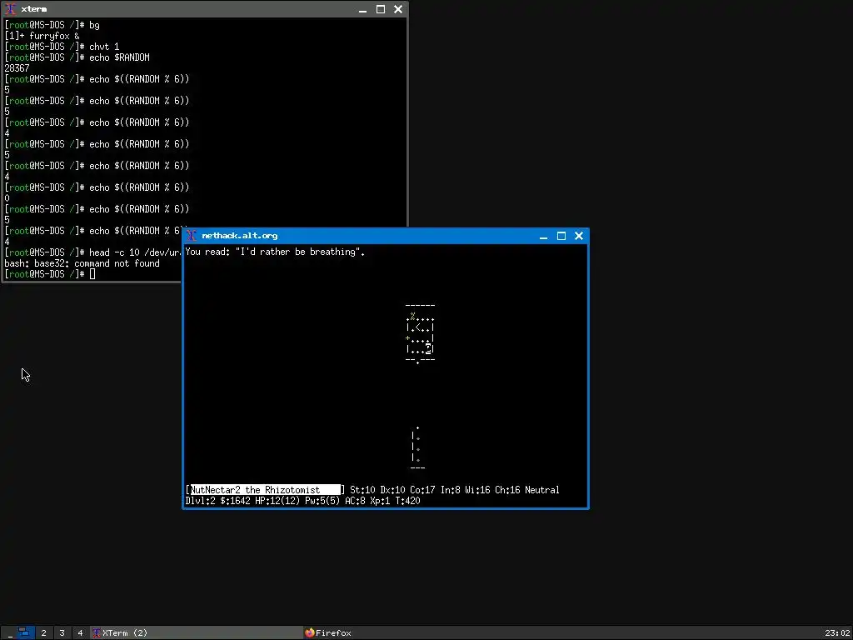The height and width of the screenshot is (640, 853).
Task: Click the 'AC:8' armor class value
Action: (x=355, y=501)
